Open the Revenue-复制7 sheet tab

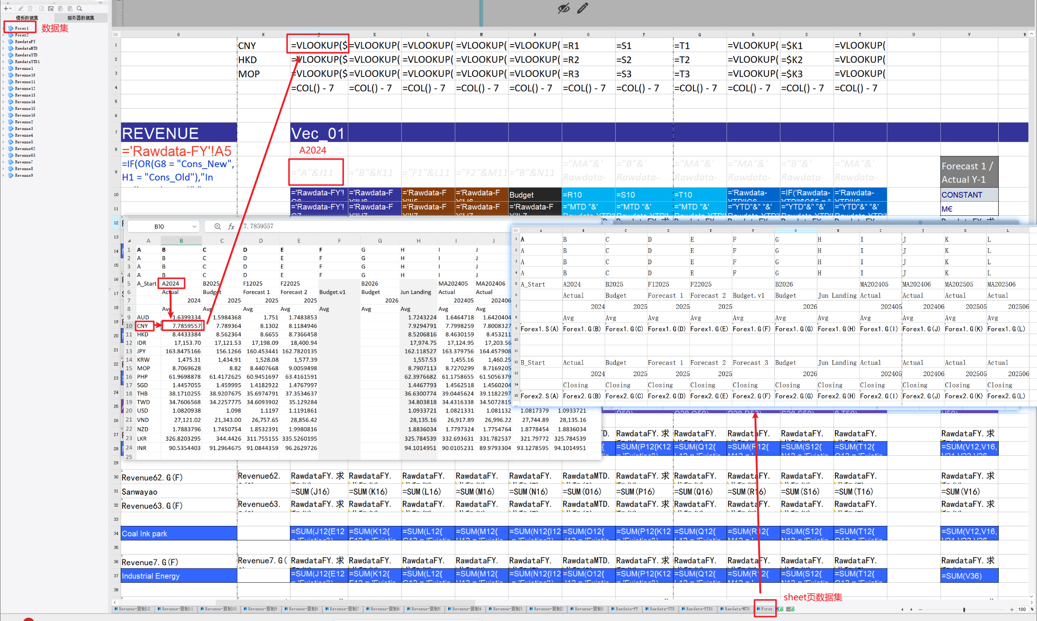(342, 609)
